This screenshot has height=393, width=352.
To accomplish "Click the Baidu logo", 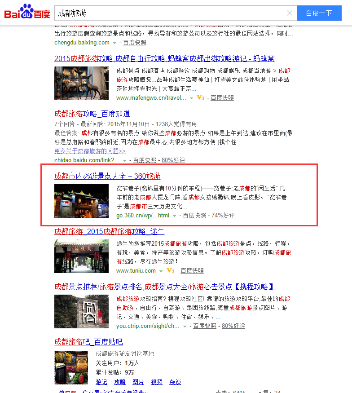I will [x=27, y=13].
